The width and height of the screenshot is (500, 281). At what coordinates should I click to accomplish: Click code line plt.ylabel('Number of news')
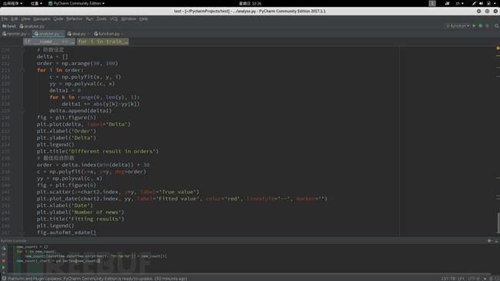click(80, 212)
